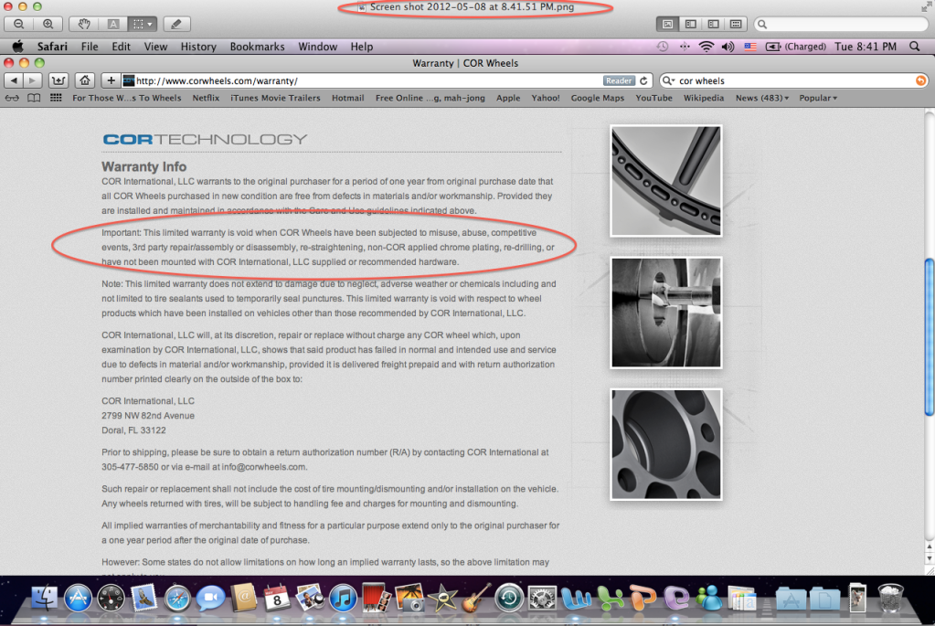Switch Preview to thumbnails sidebar view
935x626 pixels.
[691, 25]
